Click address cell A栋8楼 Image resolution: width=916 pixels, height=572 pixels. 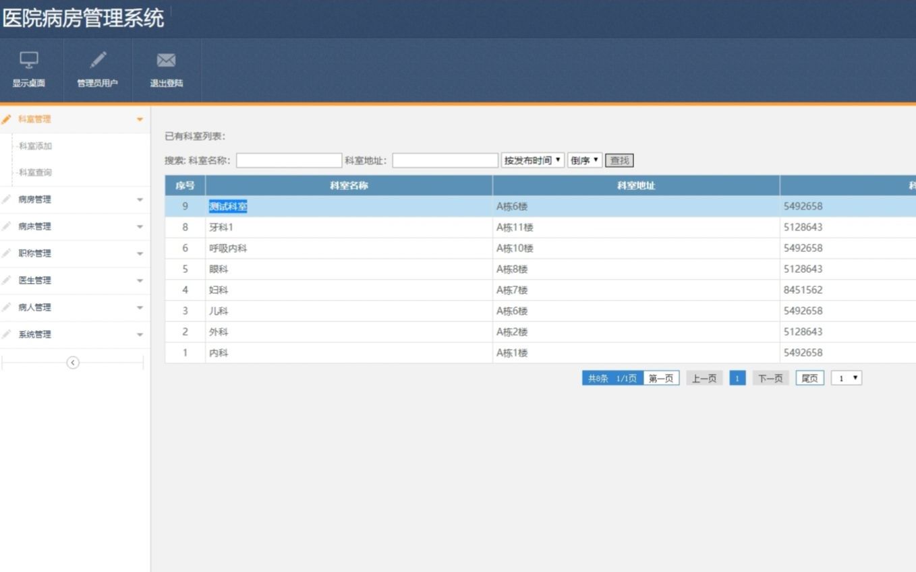pos(512,269)
